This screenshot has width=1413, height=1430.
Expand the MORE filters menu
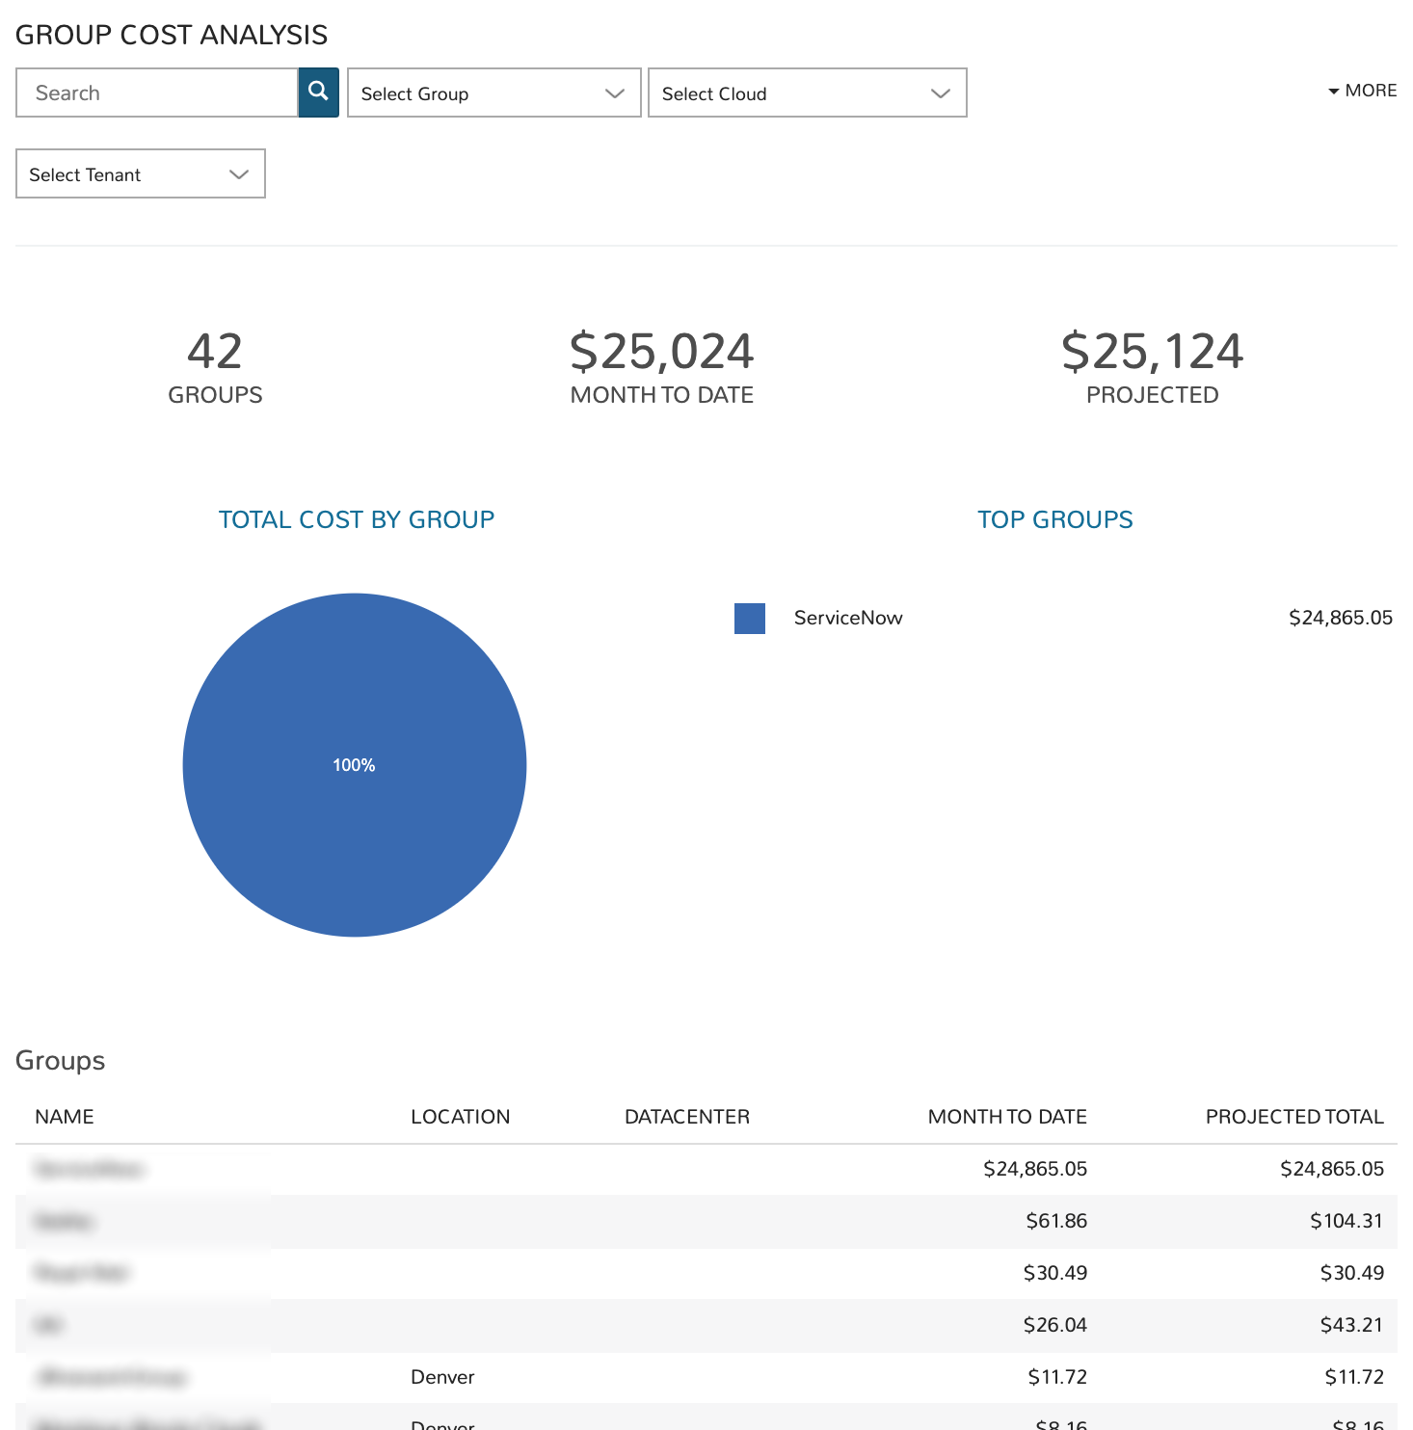(1362, 91)
